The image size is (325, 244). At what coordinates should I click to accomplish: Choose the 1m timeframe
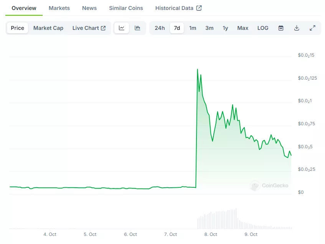[x=193, y=28]
